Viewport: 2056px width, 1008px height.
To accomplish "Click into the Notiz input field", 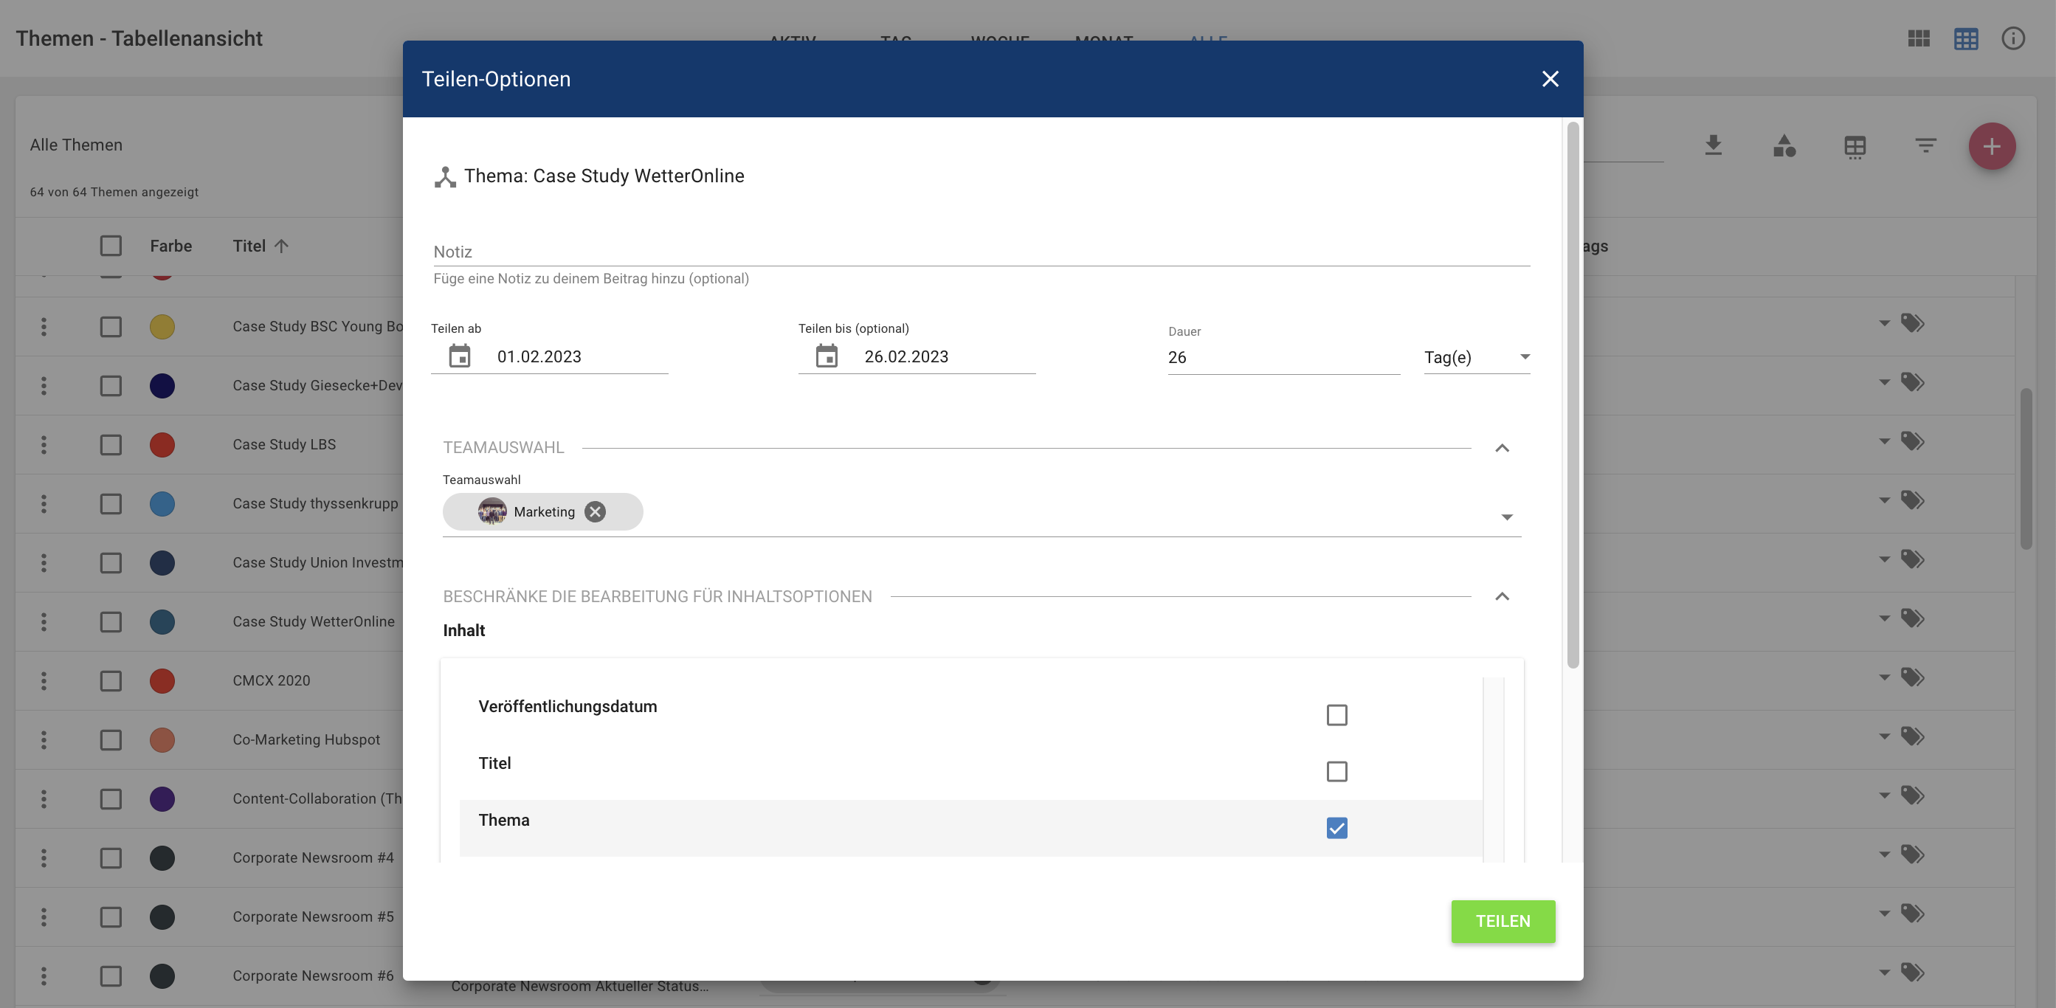I will [x=981, y=252].
